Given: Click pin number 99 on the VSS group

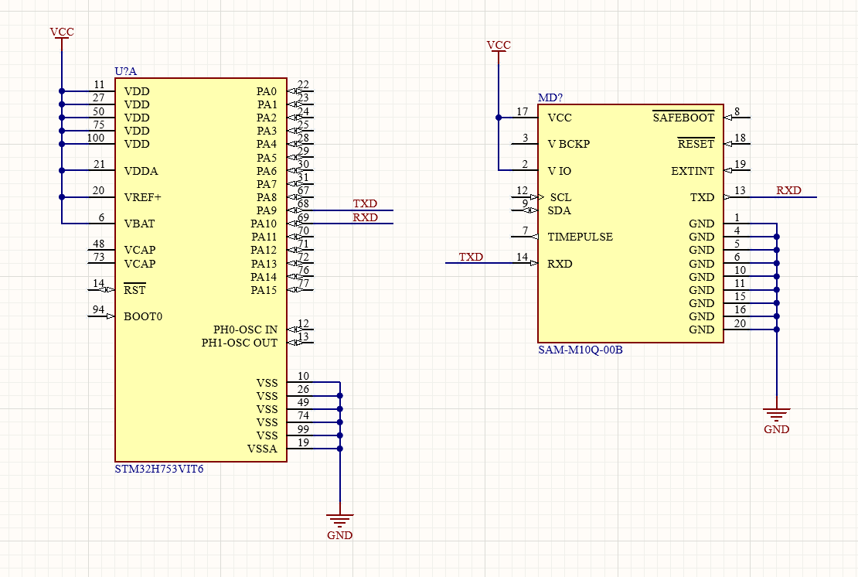Looking at the screenshot, I should click(x=303, y=430).
